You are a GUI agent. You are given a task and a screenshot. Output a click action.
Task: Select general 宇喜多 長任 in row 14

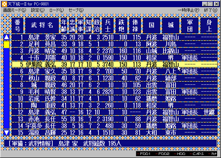click(115, 126)
